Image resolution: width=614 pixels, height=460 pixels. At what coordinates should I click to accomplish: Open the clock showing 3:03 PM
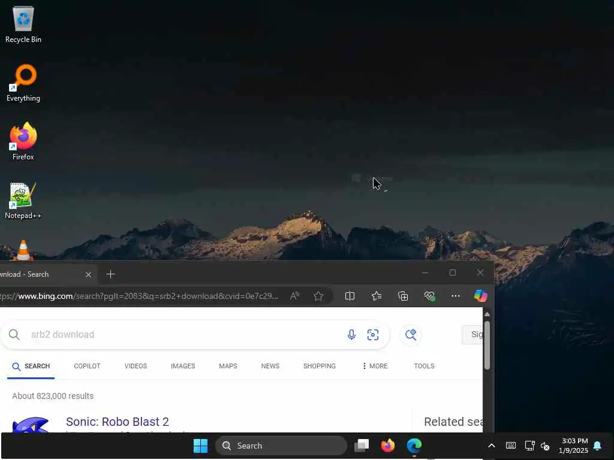click(x=574, y=446)
